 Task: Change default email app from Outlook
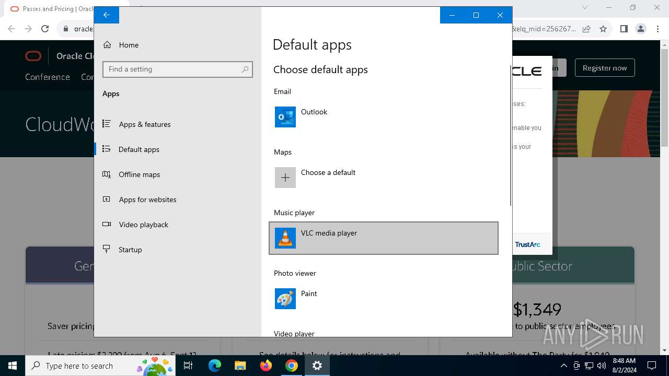click(384, 117)
